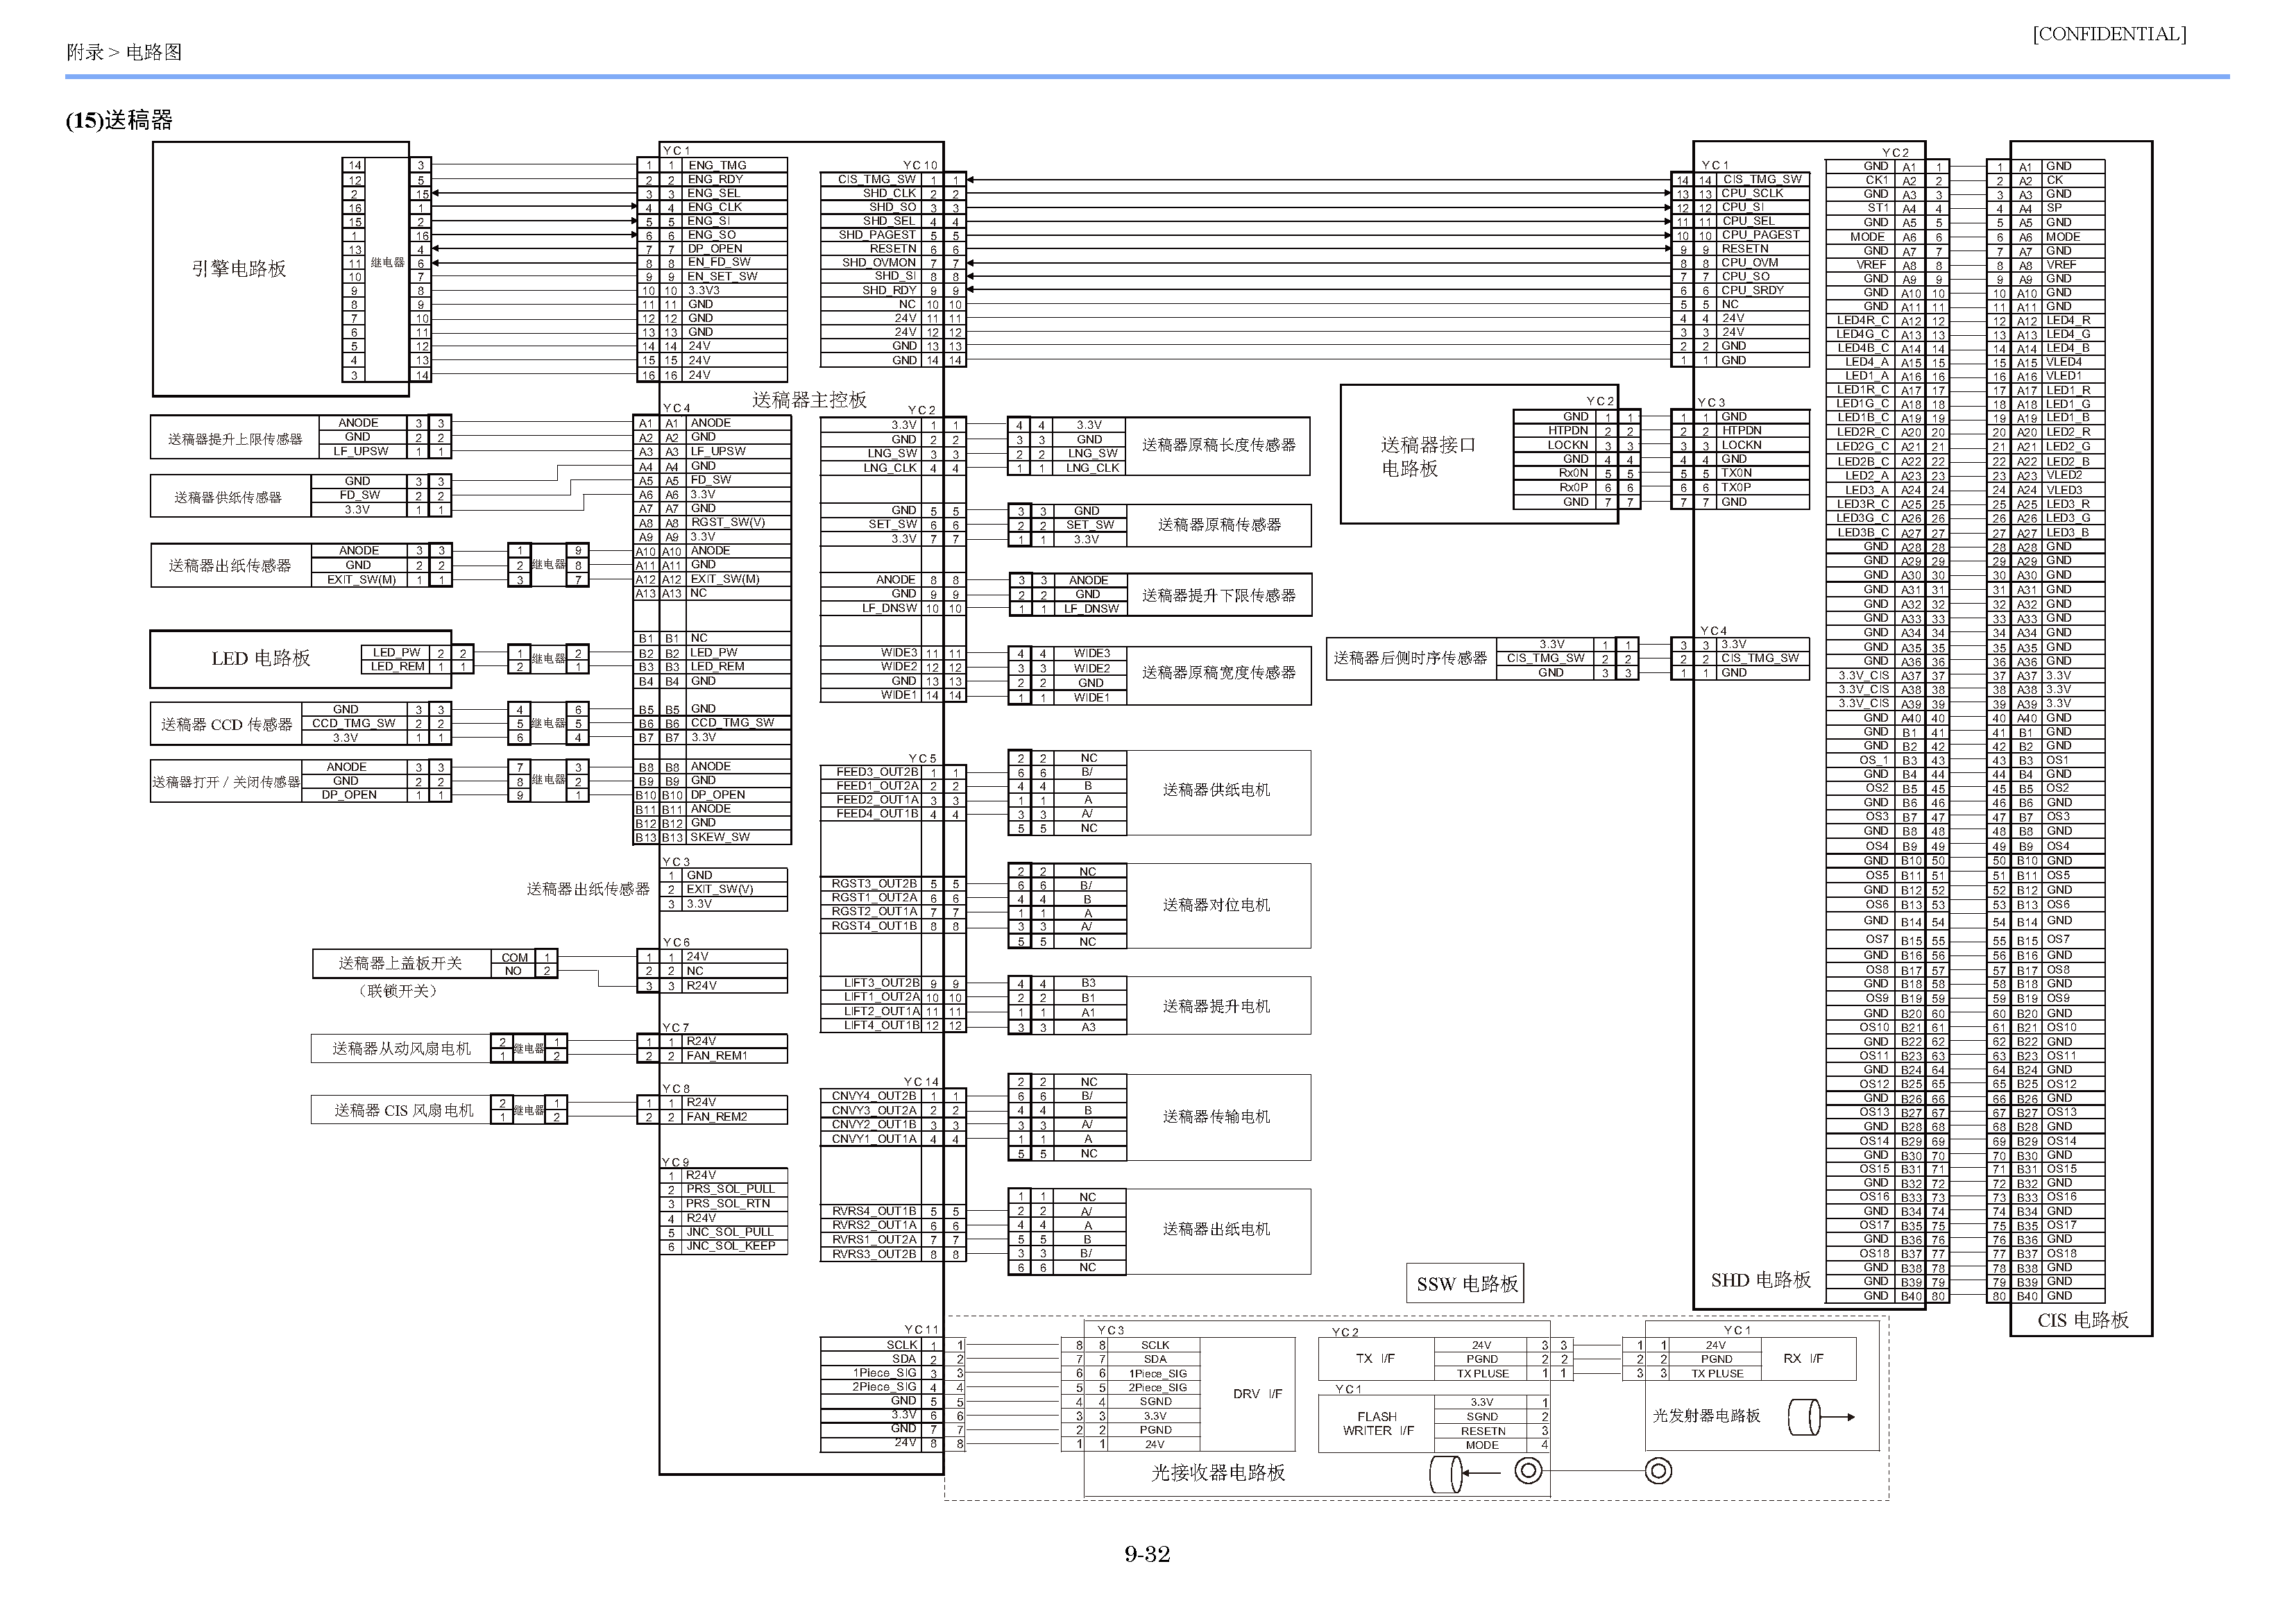Click the page number 9-32
The width and height of the screenshot is (2296, 1623).
coord(1147,1554)
